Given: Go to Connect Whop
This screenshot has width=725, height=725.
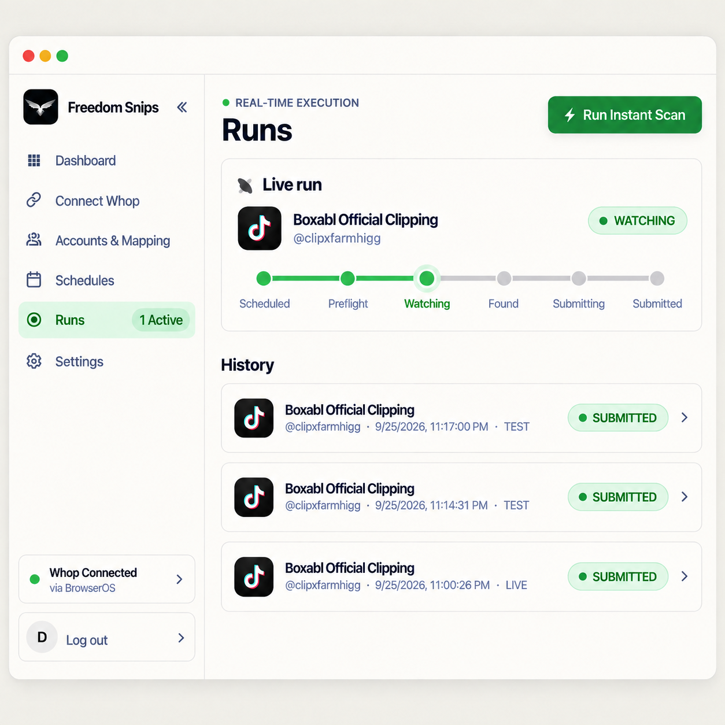Looking at the screenshot, I should tap(97, 201).
